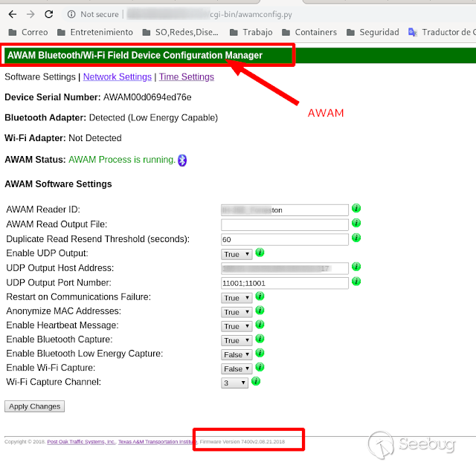This screenshot has width=476, height=465.
Task: Show info for Enable Bluetooth Capture
Action: click(260, 339)
